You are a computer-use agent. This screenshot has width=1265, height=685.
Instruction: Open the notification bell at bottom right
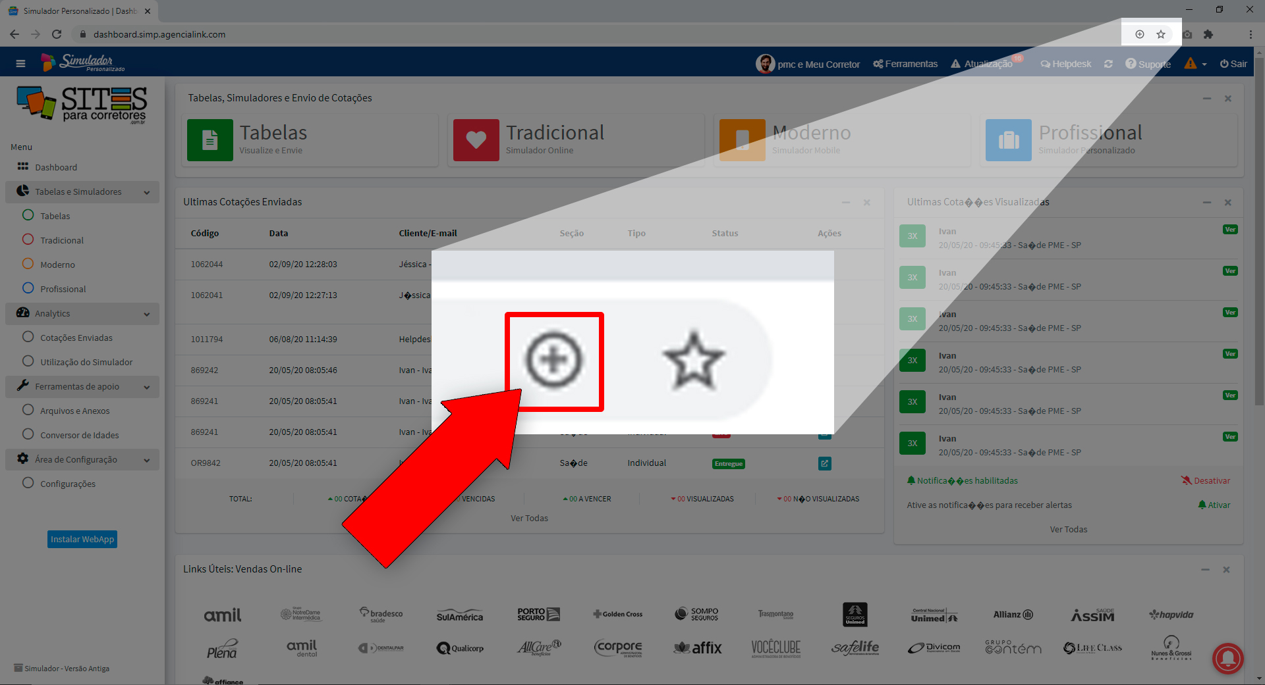pos(1227,659)
